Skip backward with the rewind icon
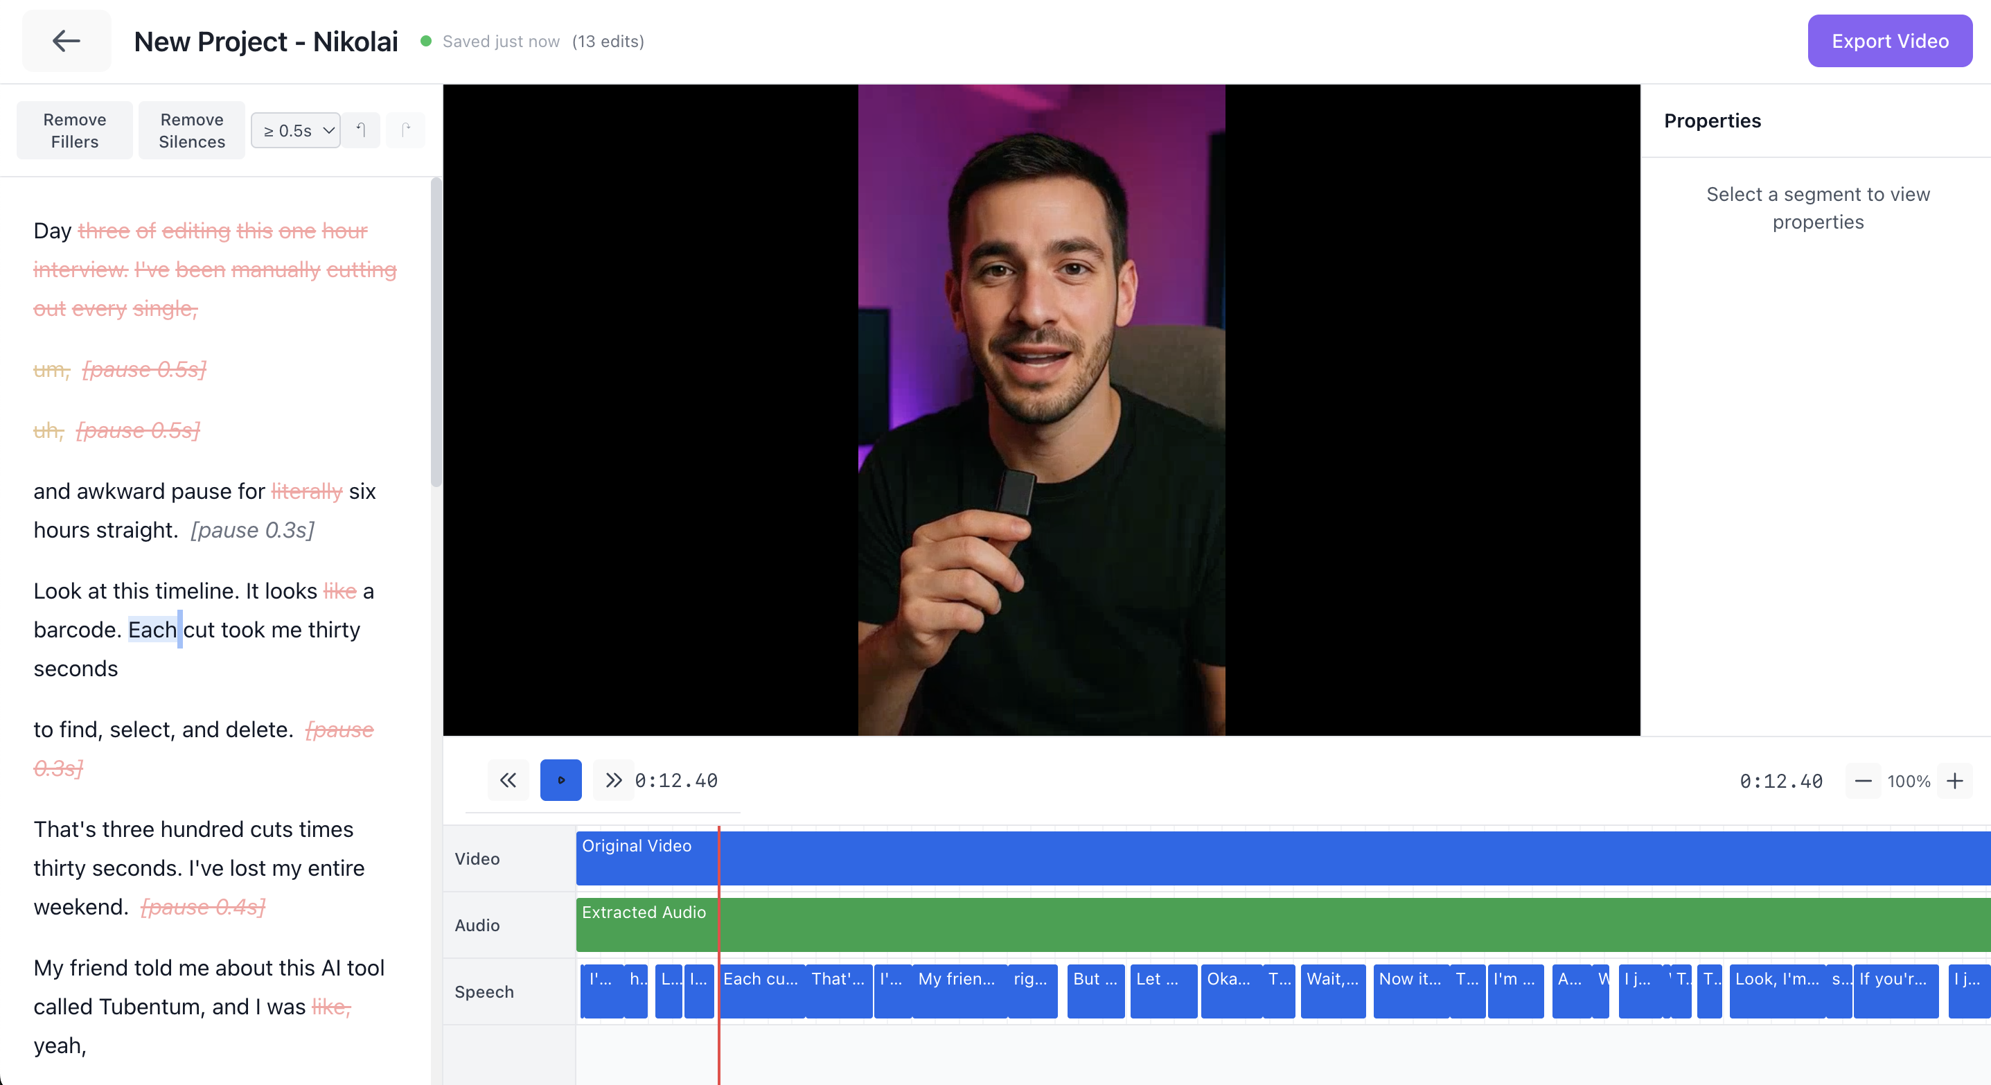 pyautogui.click(x=508, y=781)
